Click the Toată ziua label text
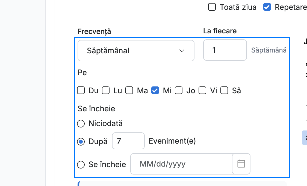This screenshot has width=307, height=186. (238, 7)
